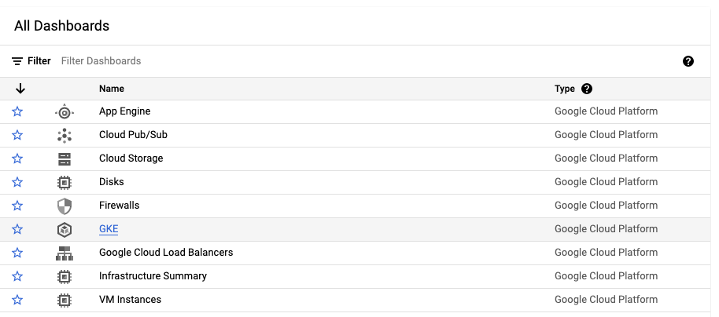Image resolution: width=719 pixels, height=317 pixels.
Task: Click the Cloud Storage dashboard icon
Action: point(65,158)
